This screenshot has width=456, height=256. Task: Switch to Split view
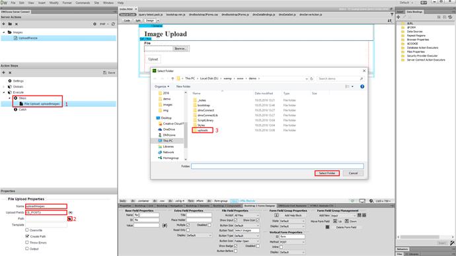138,20
